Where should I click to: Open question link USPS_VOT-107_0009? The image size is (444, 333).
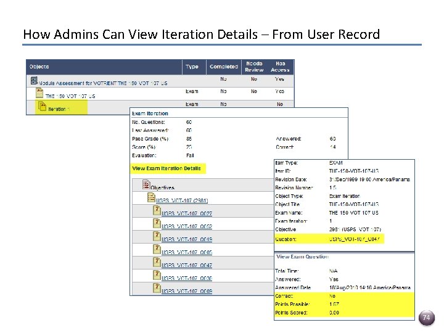tap(187, 291)
